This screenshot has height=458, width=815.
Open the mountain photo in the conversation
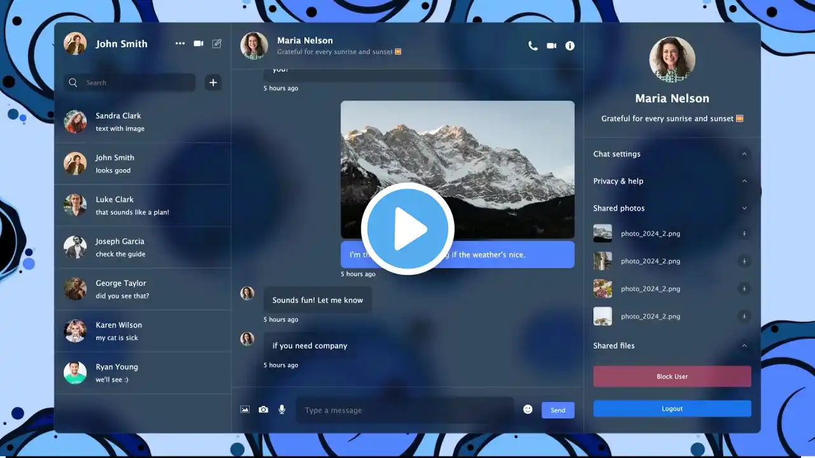pyautogui.click(x=458, y=170)
